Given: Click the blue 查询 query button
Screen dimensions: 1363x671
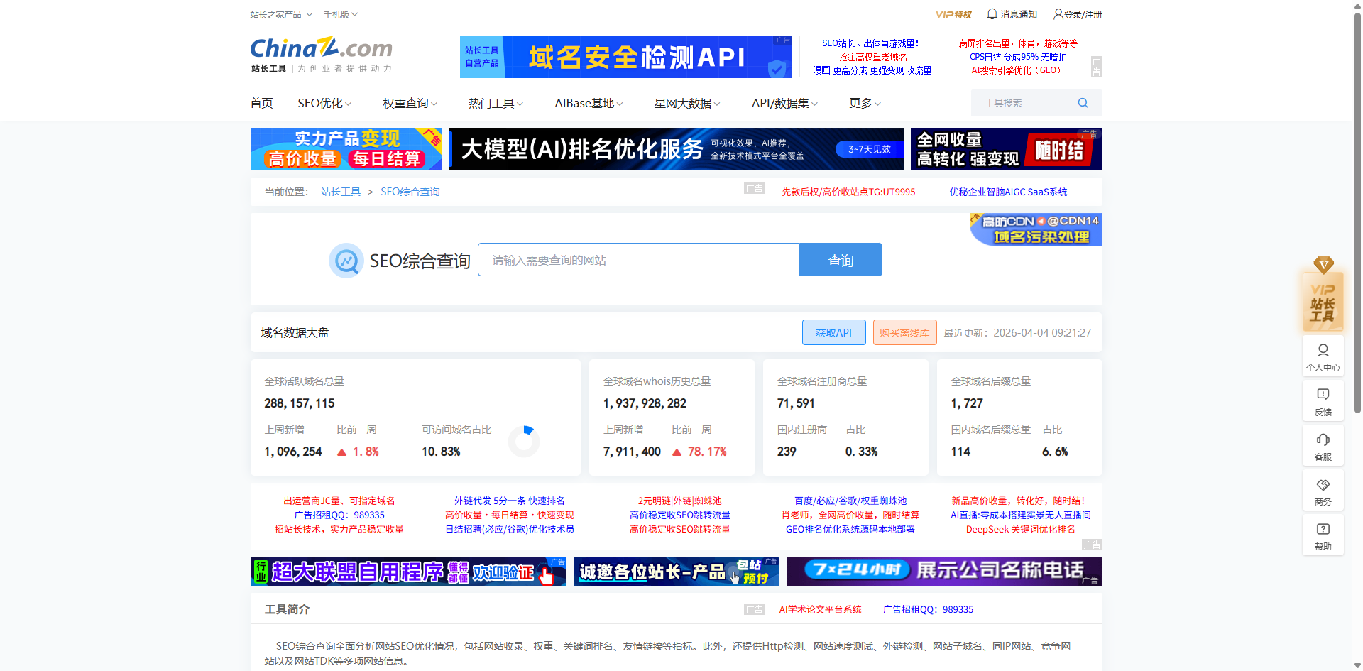Looking at the screenshot, I should coord(840,260).
